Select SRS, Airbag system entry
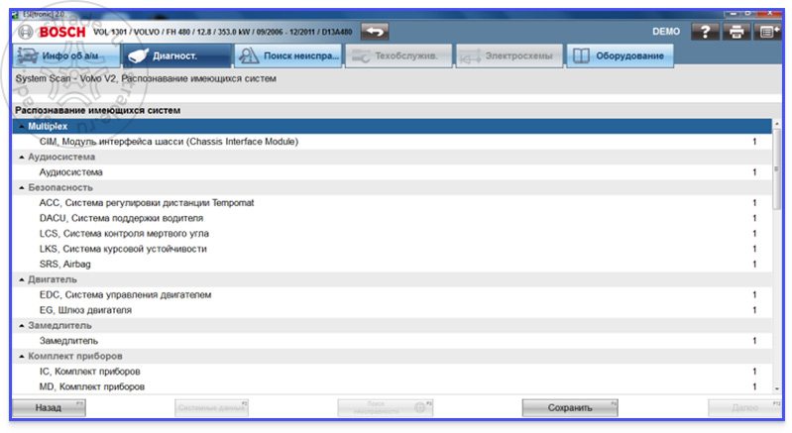The height and width of the screenshot is (433, 792). pos(392,265)
